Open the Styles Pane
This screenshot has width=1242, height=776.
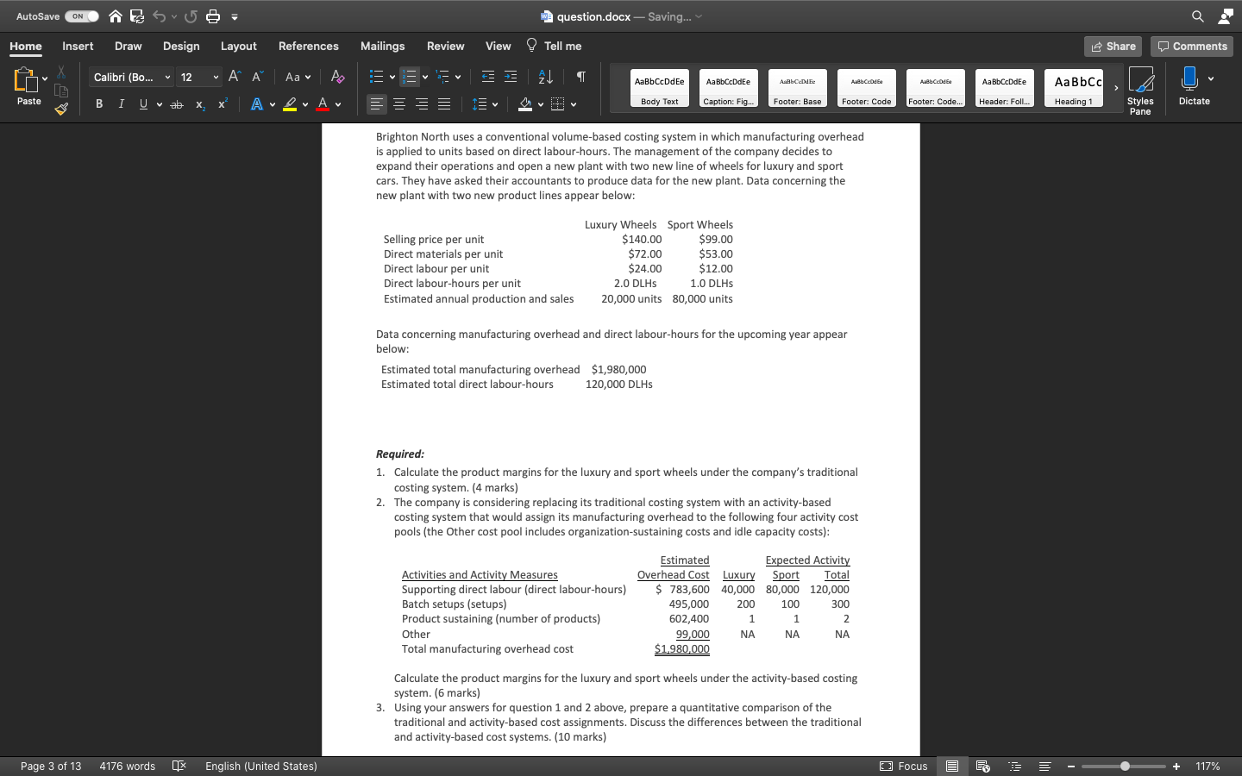(x=1140, y=86)
